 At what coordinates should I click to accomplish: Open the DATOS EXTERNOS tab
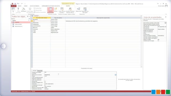point(34,6)
